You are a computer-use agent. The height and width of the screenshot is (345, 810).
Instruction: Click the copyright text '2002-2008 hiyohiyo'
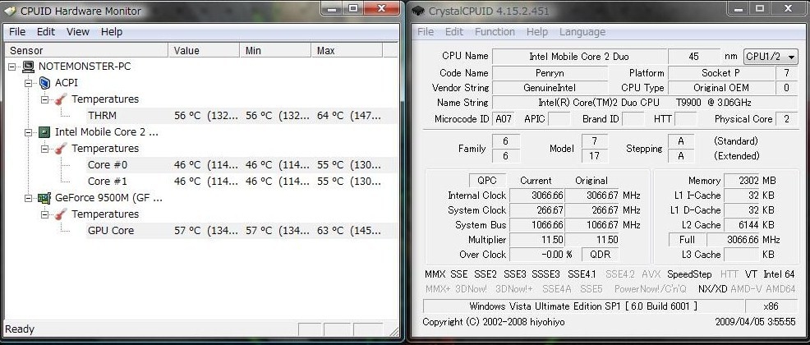click(x=524, y=322)
